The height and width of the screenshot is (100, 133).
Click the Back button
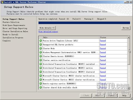click(86, 95)
